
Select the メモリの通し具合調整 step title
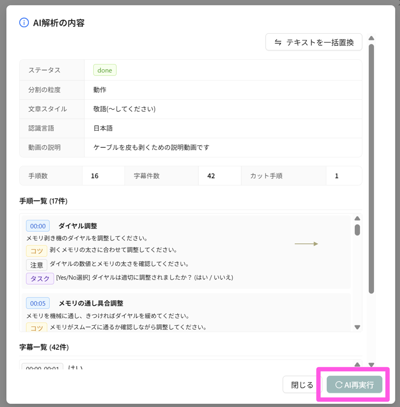pos(91,303)
